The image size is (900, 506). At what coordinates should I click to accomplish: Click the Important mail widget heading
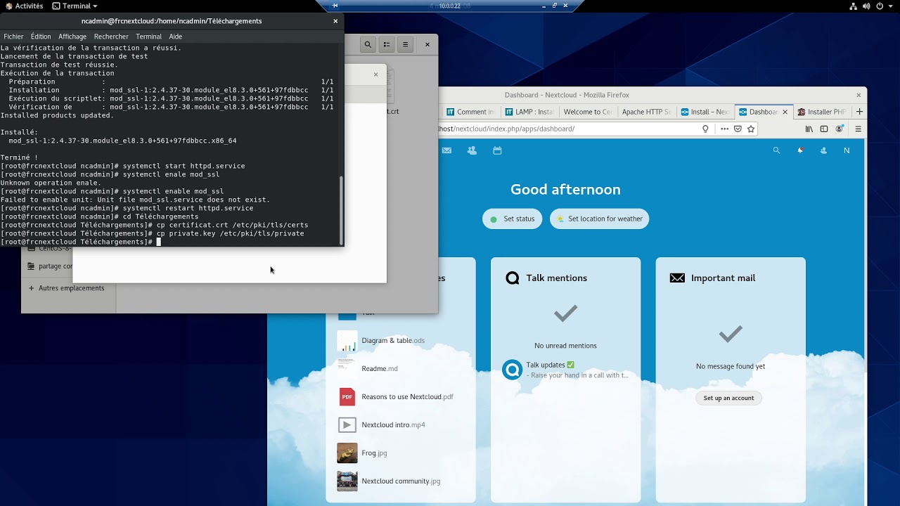point(723,278)
